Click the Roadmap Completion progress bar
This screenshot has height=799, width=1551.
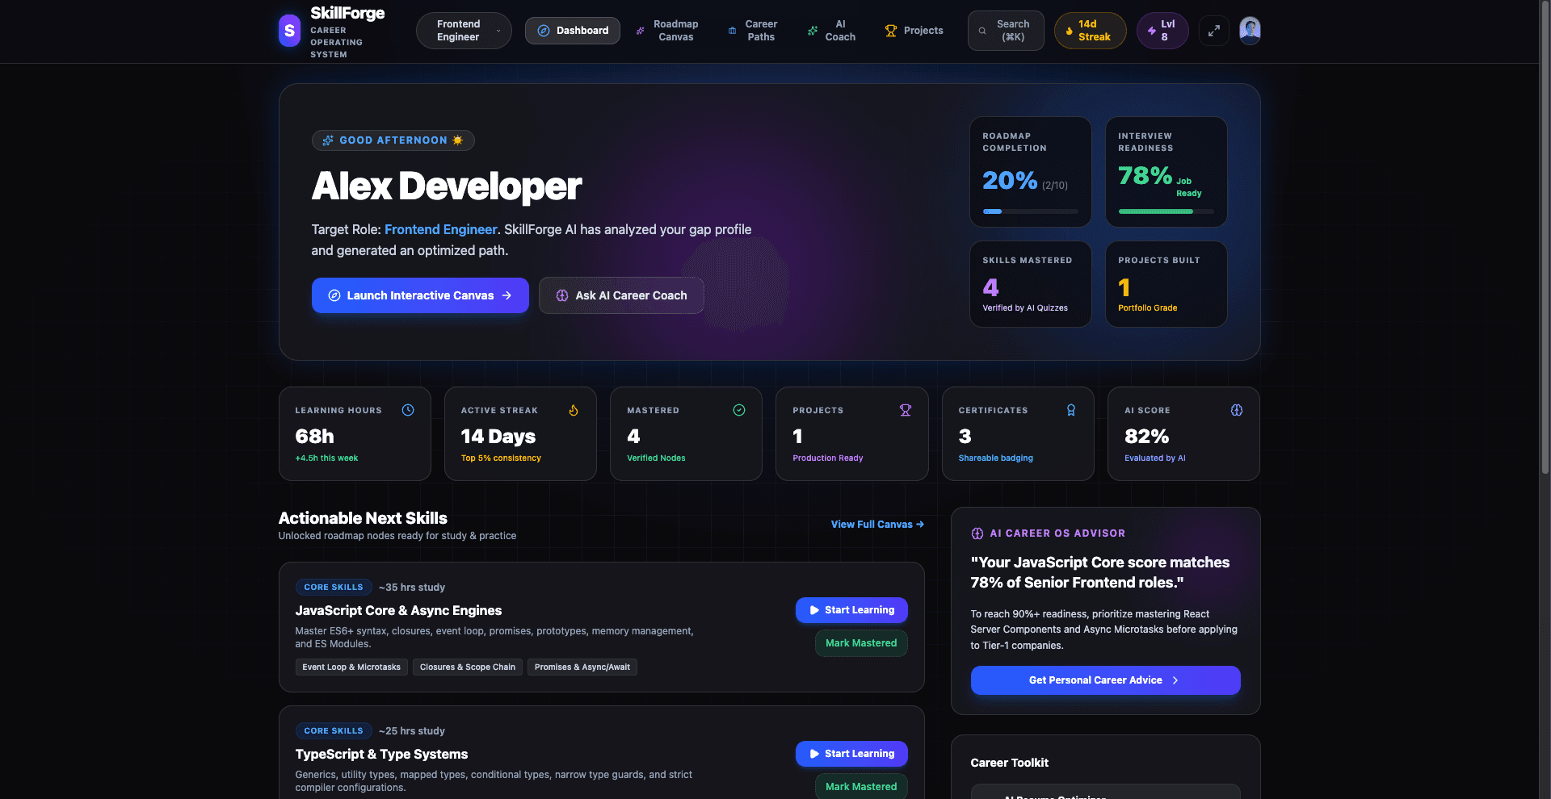tap(1030, 211)
